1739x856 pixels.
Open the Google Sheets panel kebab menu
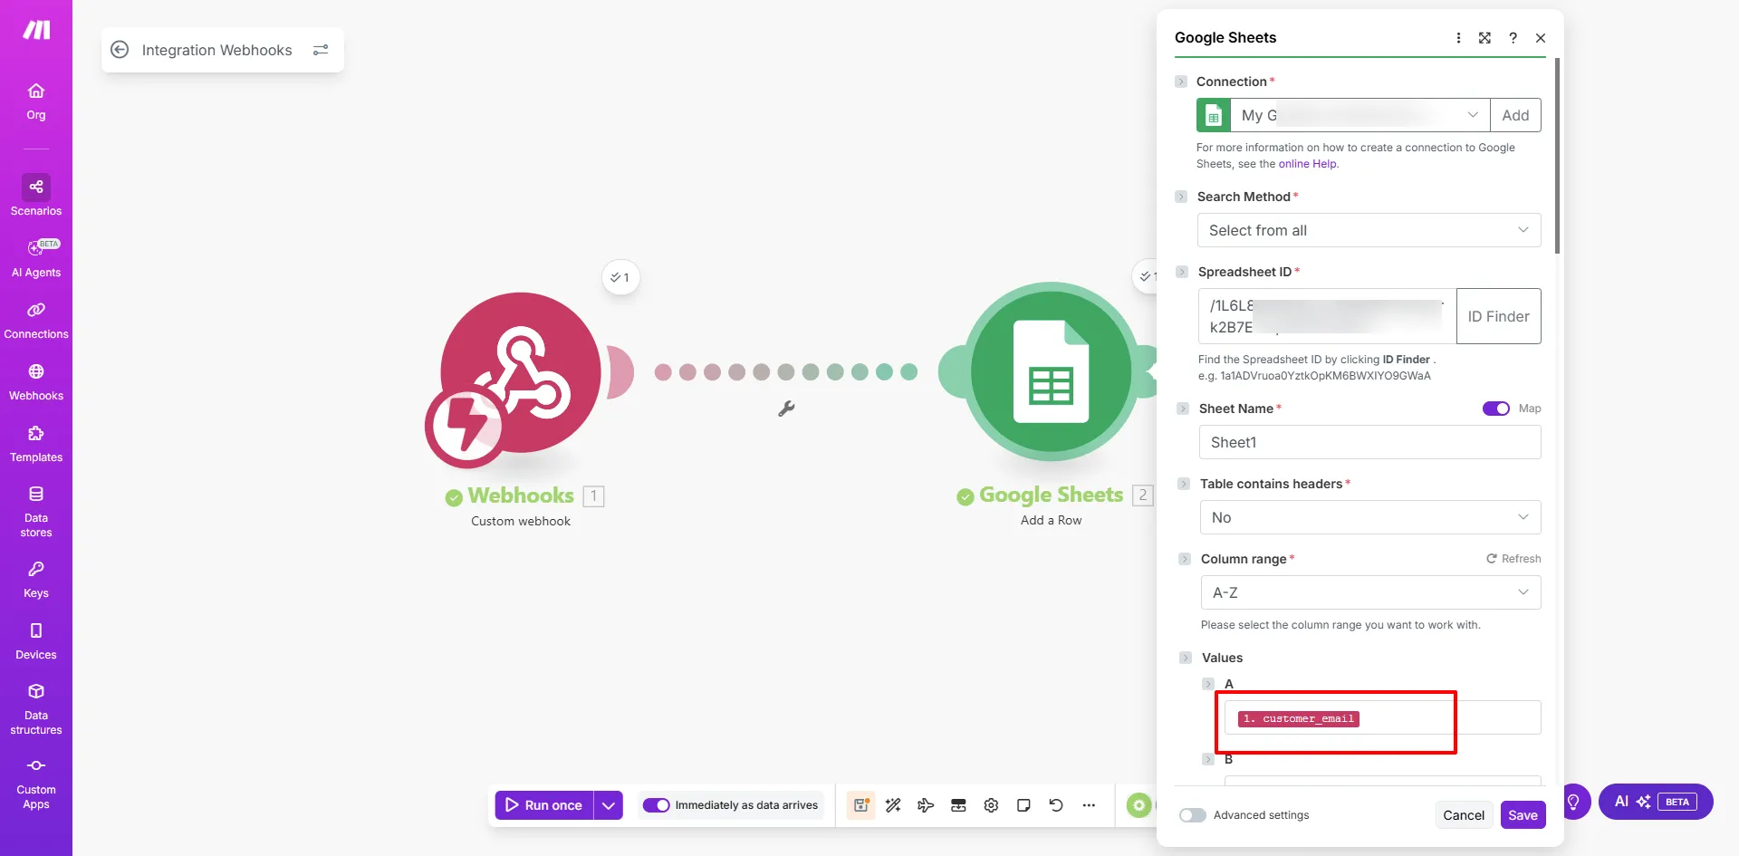pos(1458,38)
